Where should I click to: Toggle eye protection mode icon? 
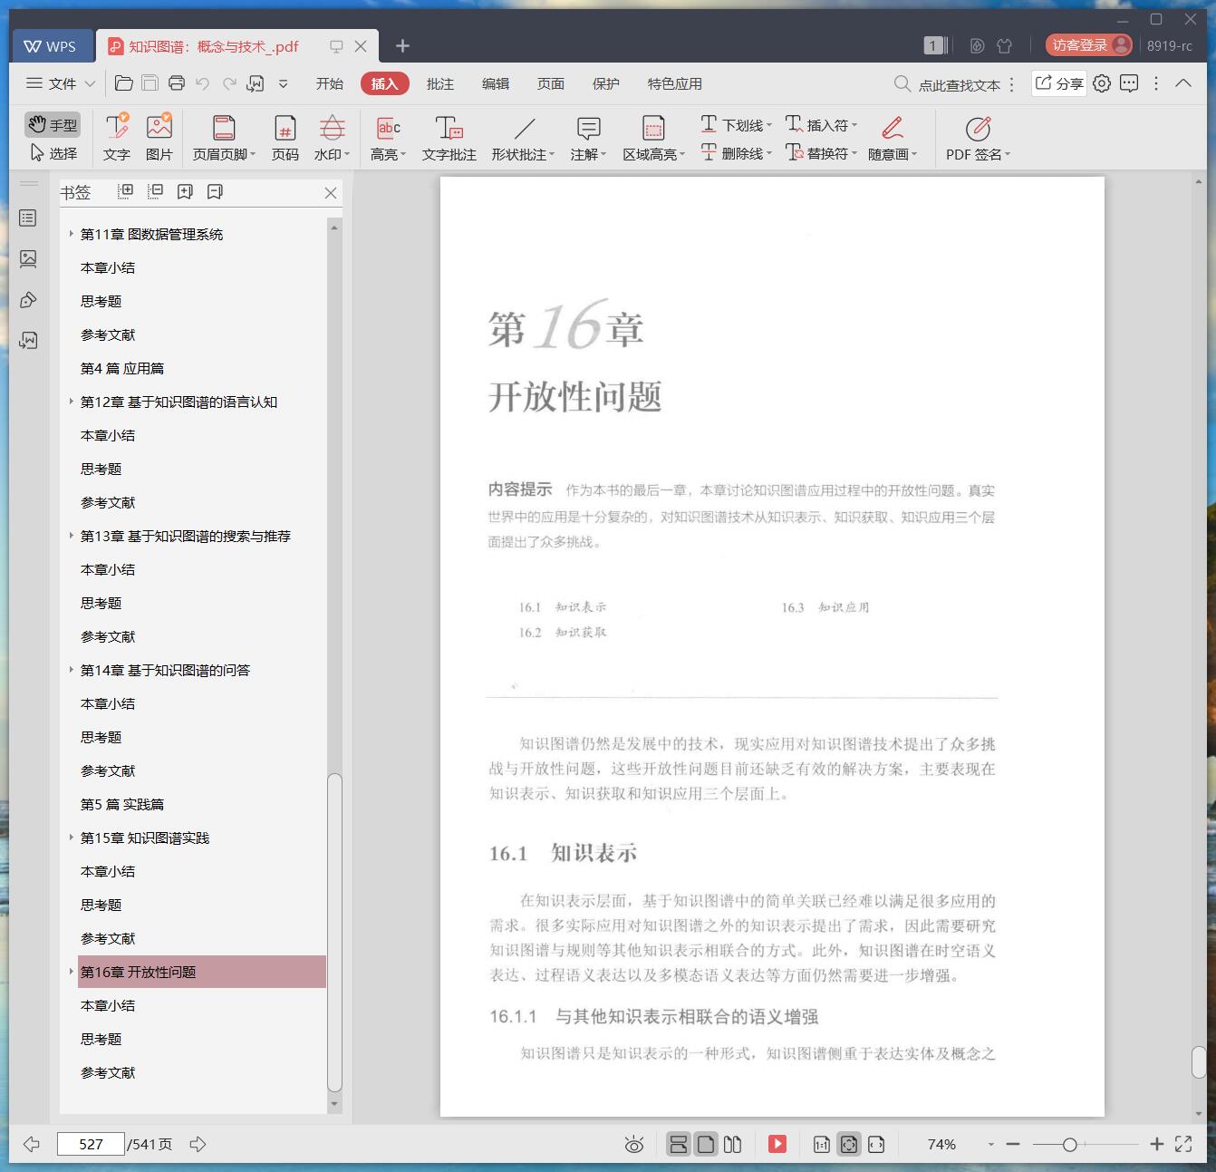point(634,1145)
